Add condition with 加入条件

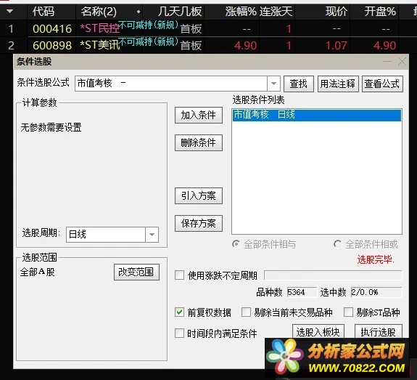[x=199, y=115]
